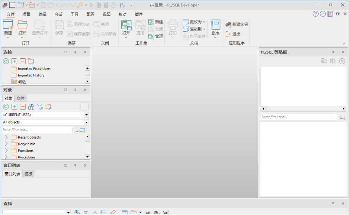Expand the Functions folder
This screenshot has width=349, height=215.
6,150
